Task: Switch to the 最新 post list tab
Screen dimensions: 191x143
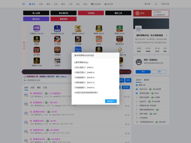Action: [x=26, y=88]
